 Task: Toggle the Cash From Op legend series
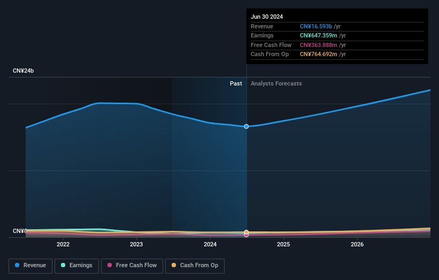[195, 266]
